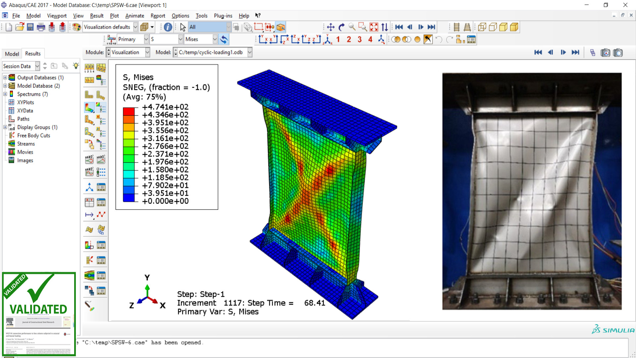Toggle the select-from-viewport cube icon

click(281, 27)
